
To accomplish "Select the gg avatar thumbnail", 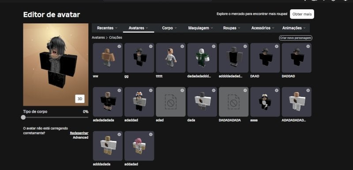I will [x=139, y=58].
